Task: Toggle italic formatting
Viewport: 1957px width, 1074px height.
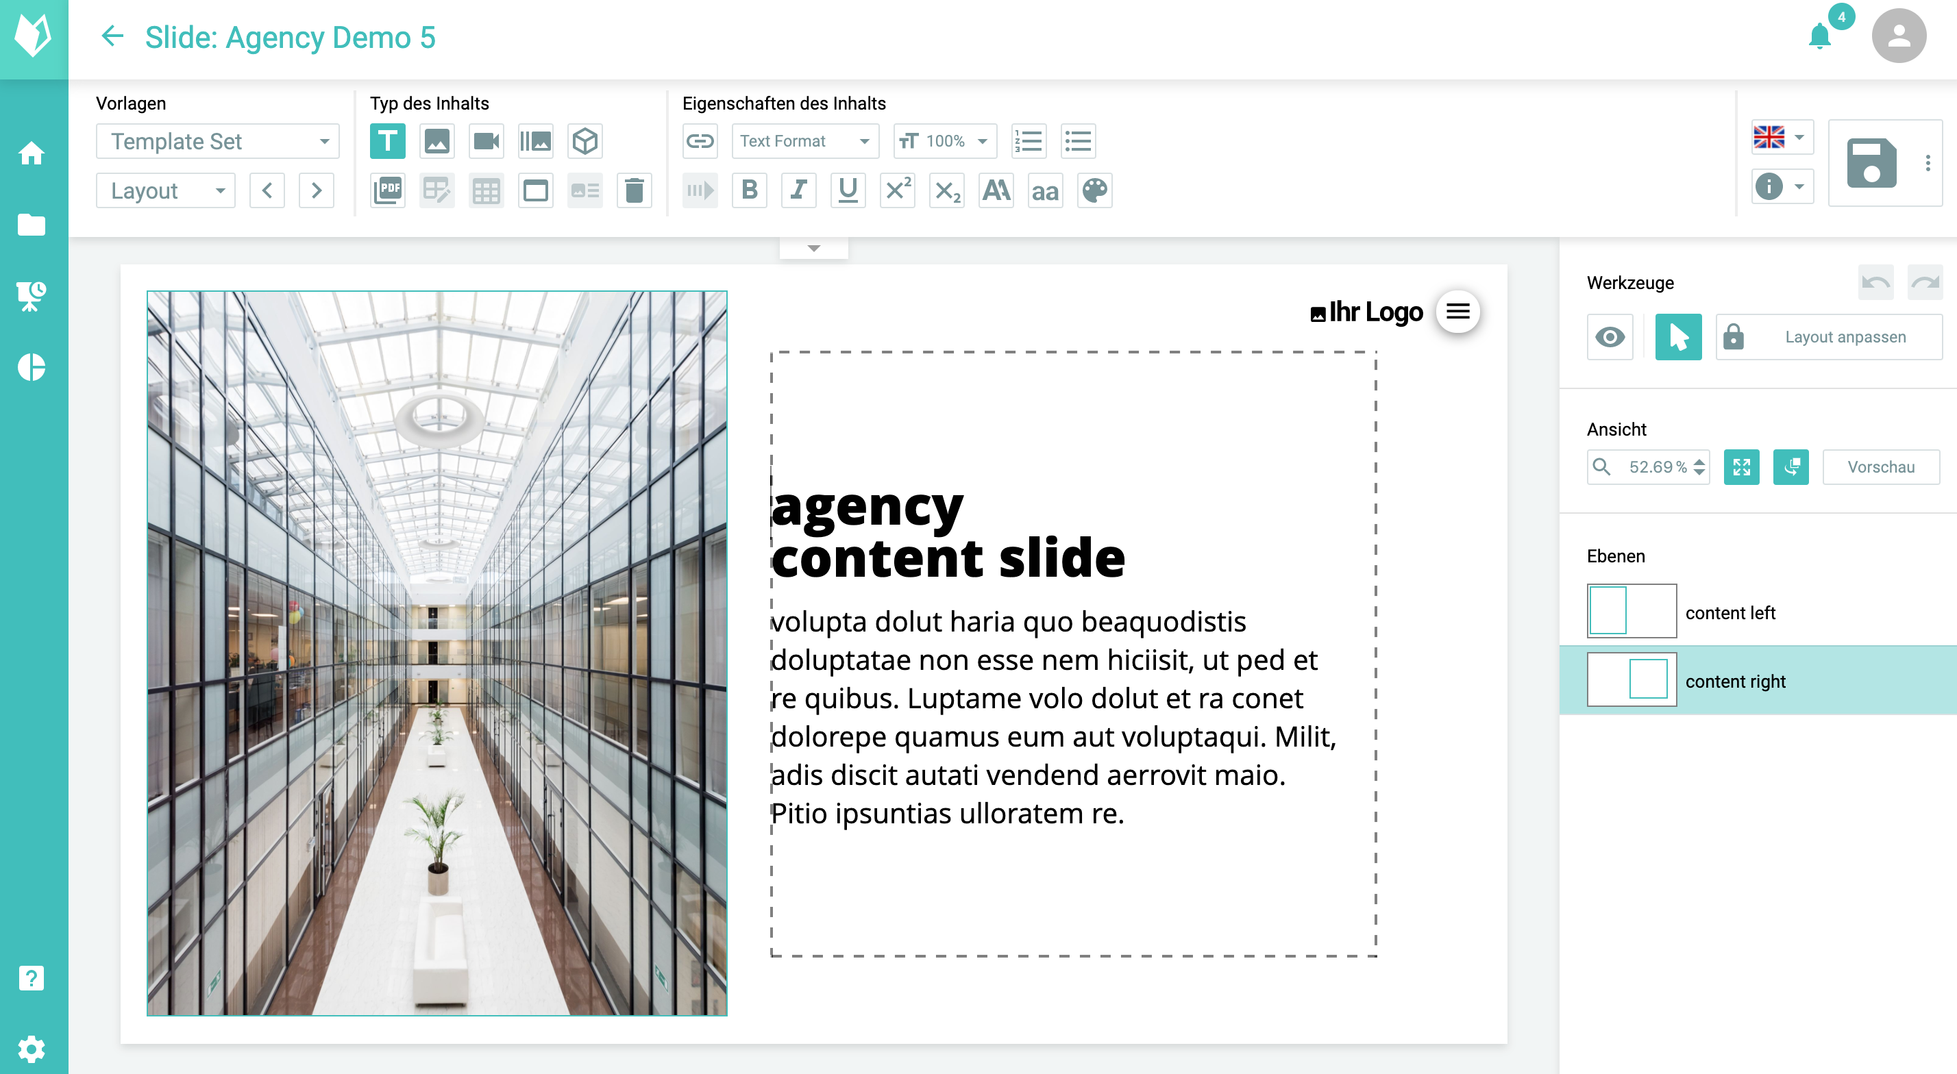Action: [x=798, y=190]
